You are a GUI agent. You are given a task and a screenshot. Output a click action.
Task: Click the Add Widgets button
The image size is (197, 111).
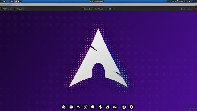(6, 9)
